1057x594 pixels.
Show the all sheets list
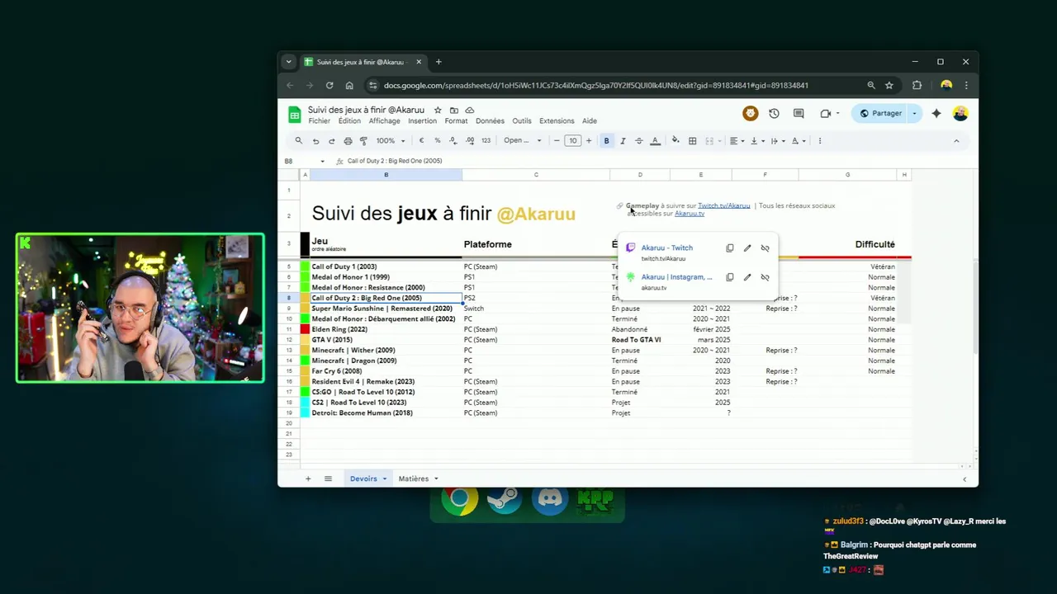(x=328, y=478)
